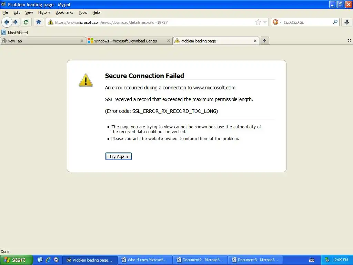This screenshot has width=353, height=265.
Task: Open the File menu
Action: pos(5,12)
